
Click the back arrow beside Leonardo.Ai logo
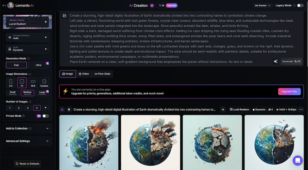[x=4, y=6]
